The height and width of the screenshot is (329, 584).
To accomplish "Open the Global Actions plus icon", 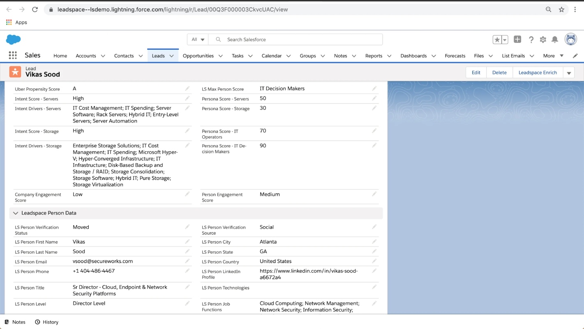I will tap(517, 39).
